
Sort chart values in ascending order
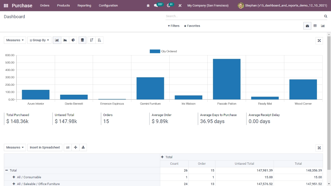(x=99, y=40)
